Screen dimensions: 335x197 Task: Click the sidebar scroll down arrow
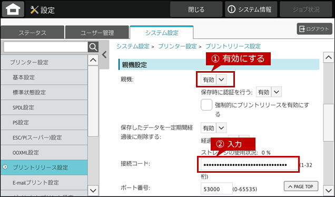(93, 190)
